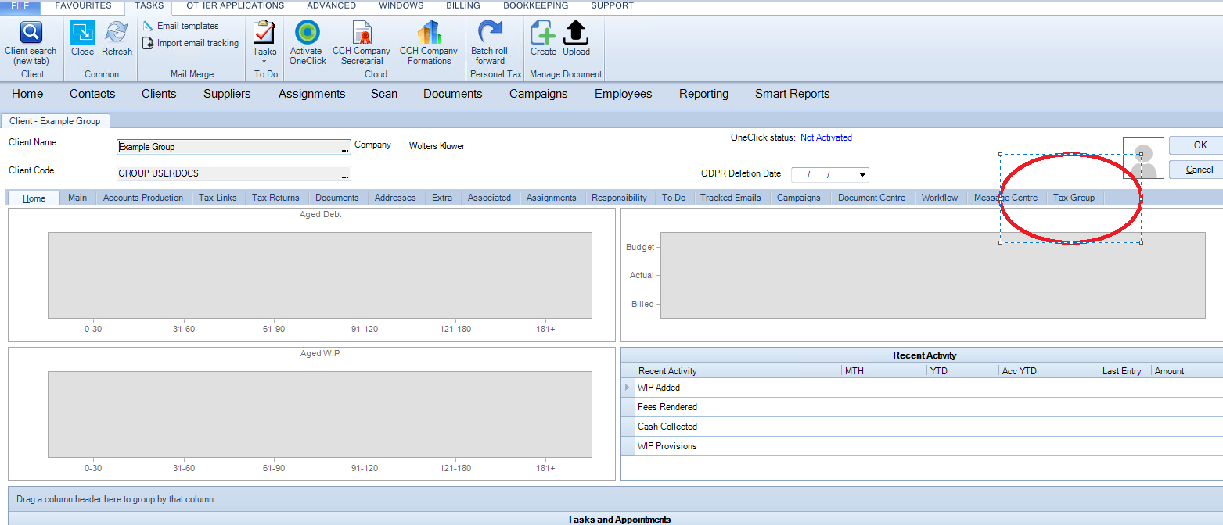Open Assignments navigation item
Viewport: 1223px width, 525px height.
click(x=311, y=94)
